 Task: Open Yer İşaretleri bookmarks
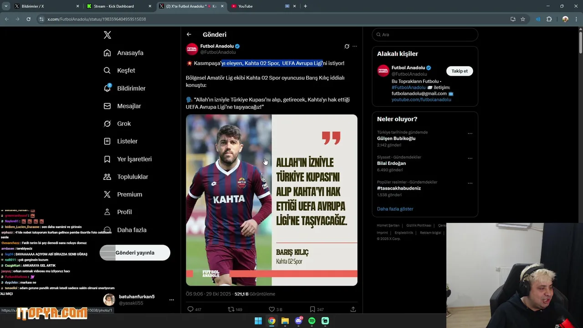(x=128, y=159)
